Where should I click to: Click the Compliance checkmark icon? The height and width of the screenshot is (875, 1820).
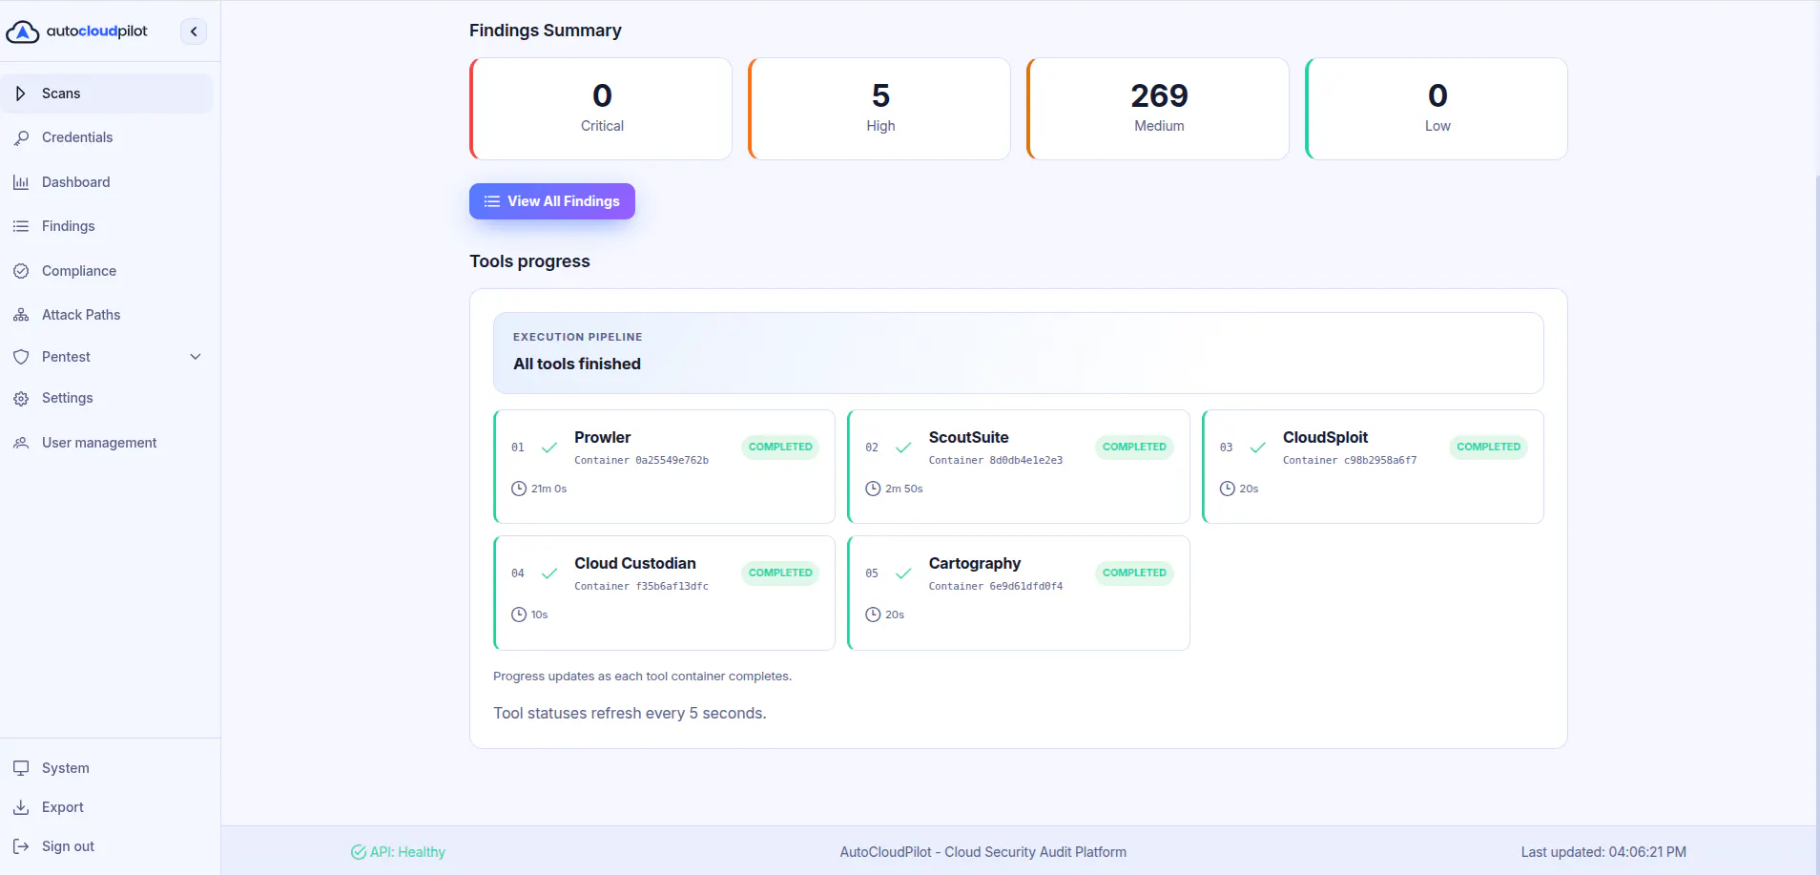coord(21,271)
